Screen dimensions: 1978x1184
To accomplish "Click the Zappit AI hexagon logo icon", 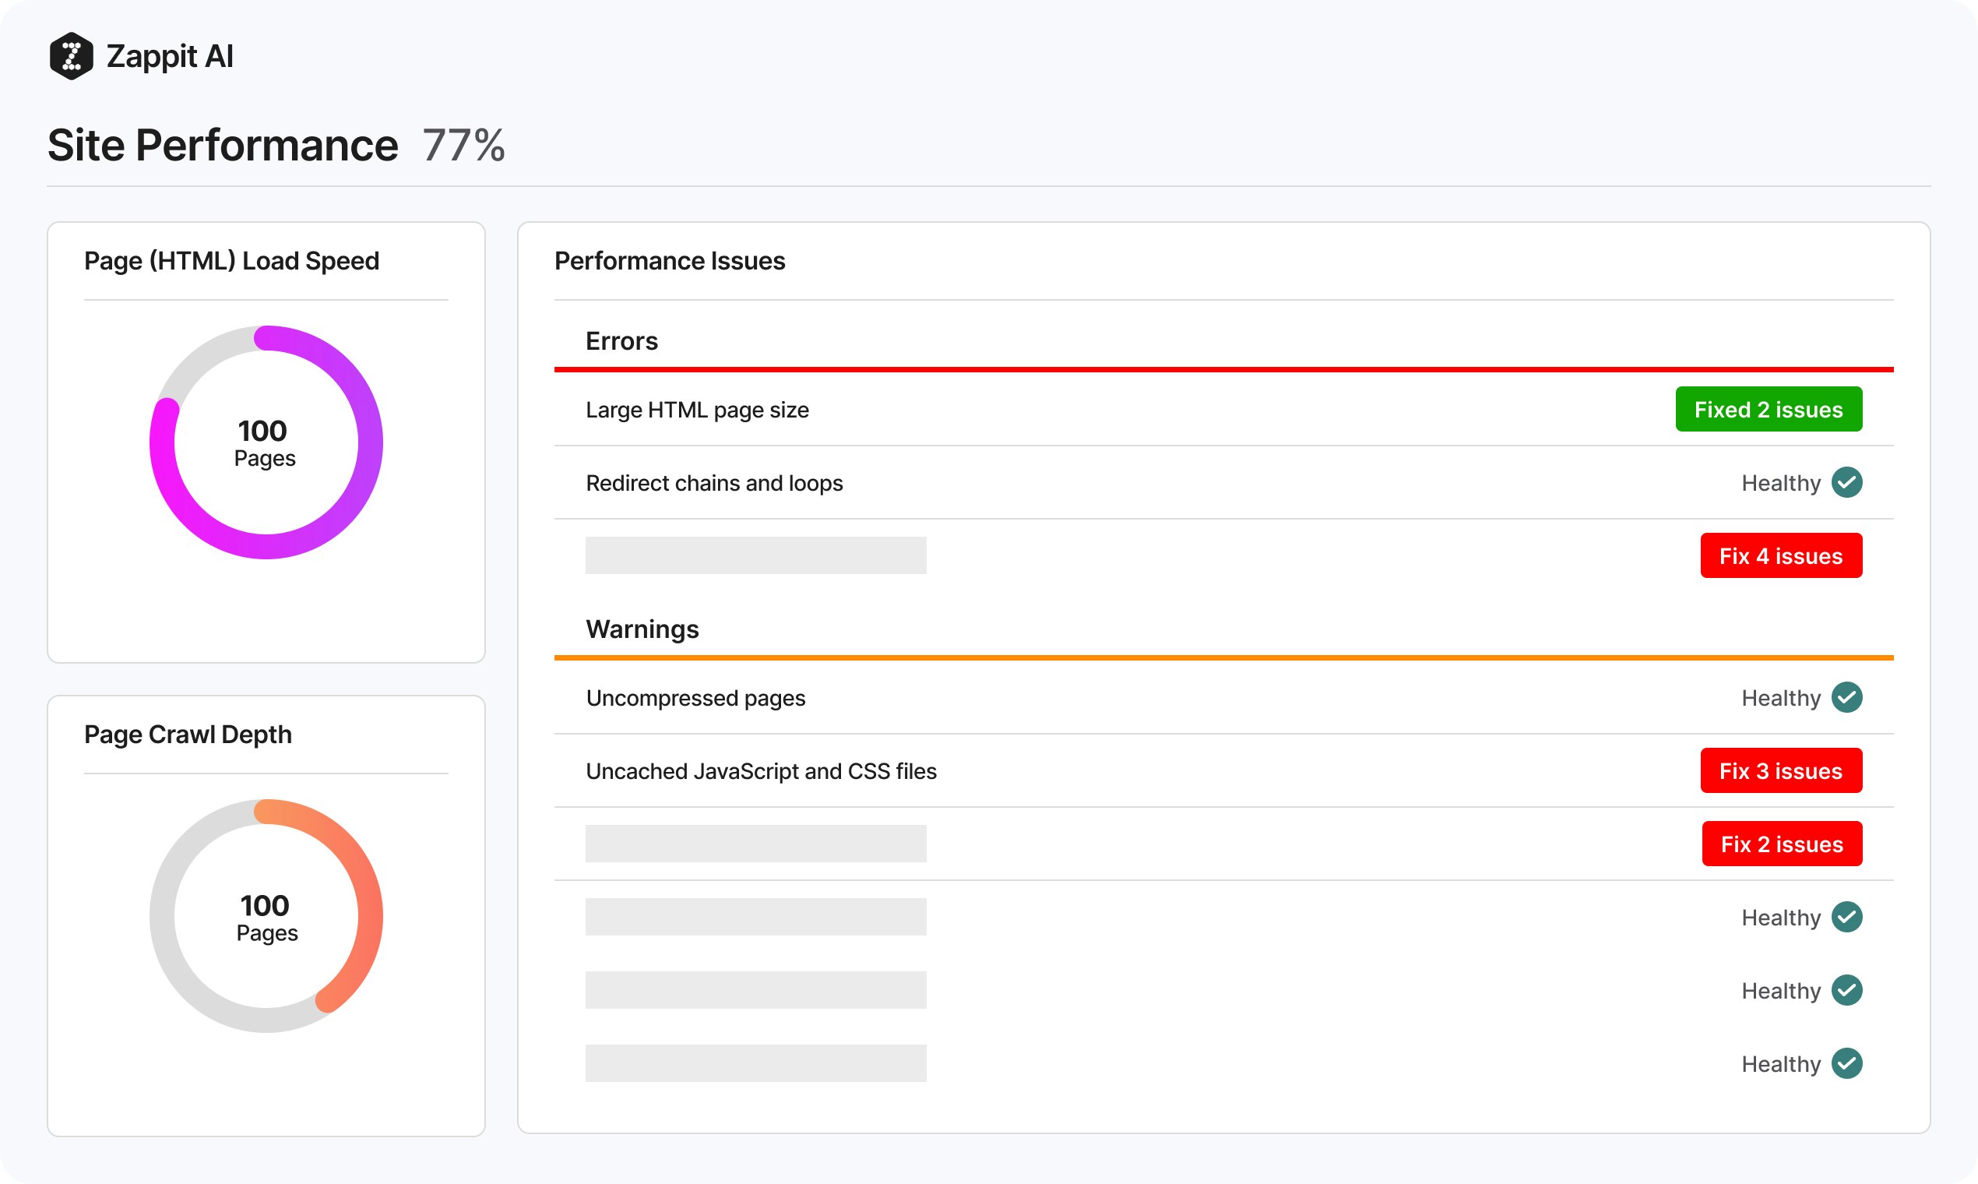I will point(71,56).
